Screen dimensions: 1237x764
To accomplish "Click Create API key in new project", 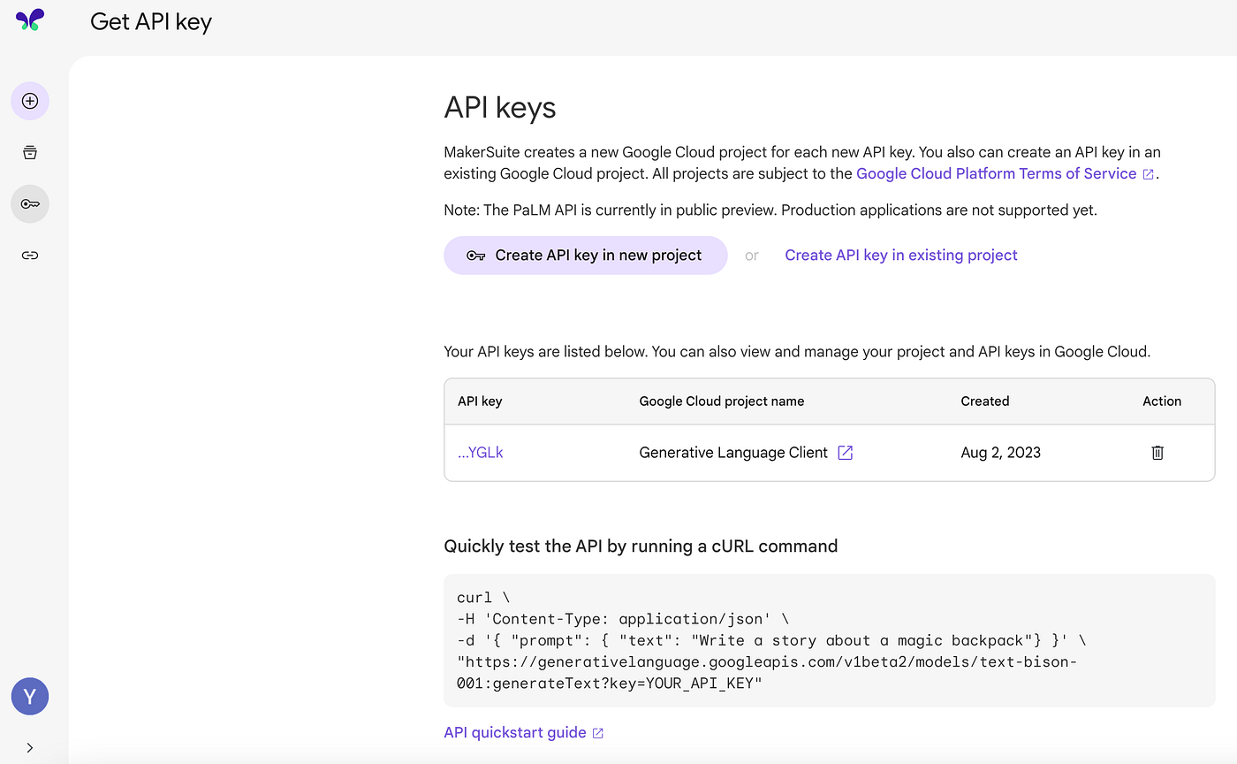I will (586, 255).
